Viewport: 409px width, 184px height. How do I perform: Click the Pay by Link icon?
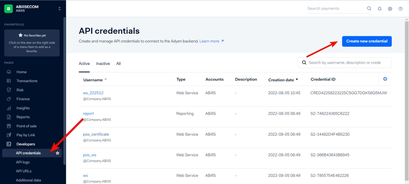(x=9, y=135)
